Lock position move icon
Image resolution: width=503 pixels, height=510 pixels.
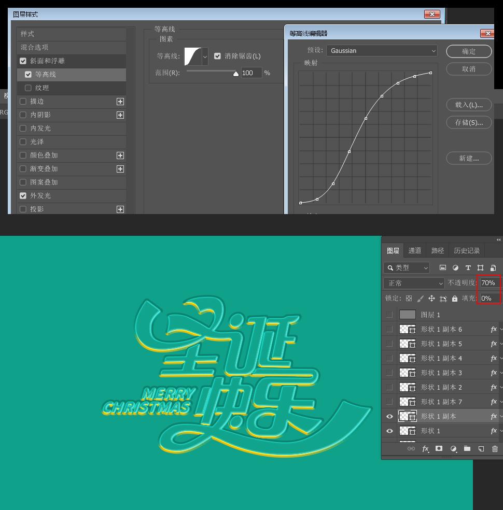point(432,298)
